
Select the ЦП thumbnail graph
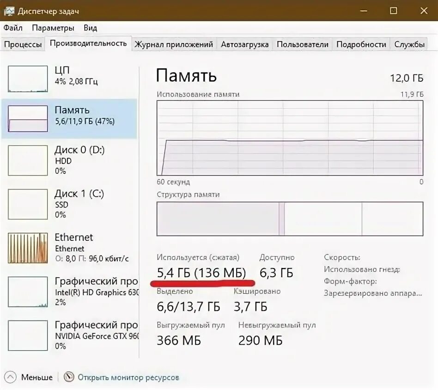point(28,79)
